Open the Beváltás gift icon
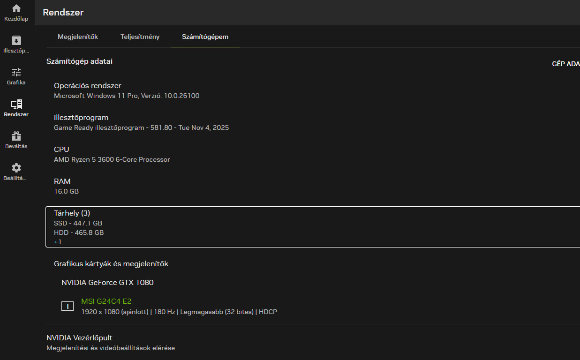 16,136
